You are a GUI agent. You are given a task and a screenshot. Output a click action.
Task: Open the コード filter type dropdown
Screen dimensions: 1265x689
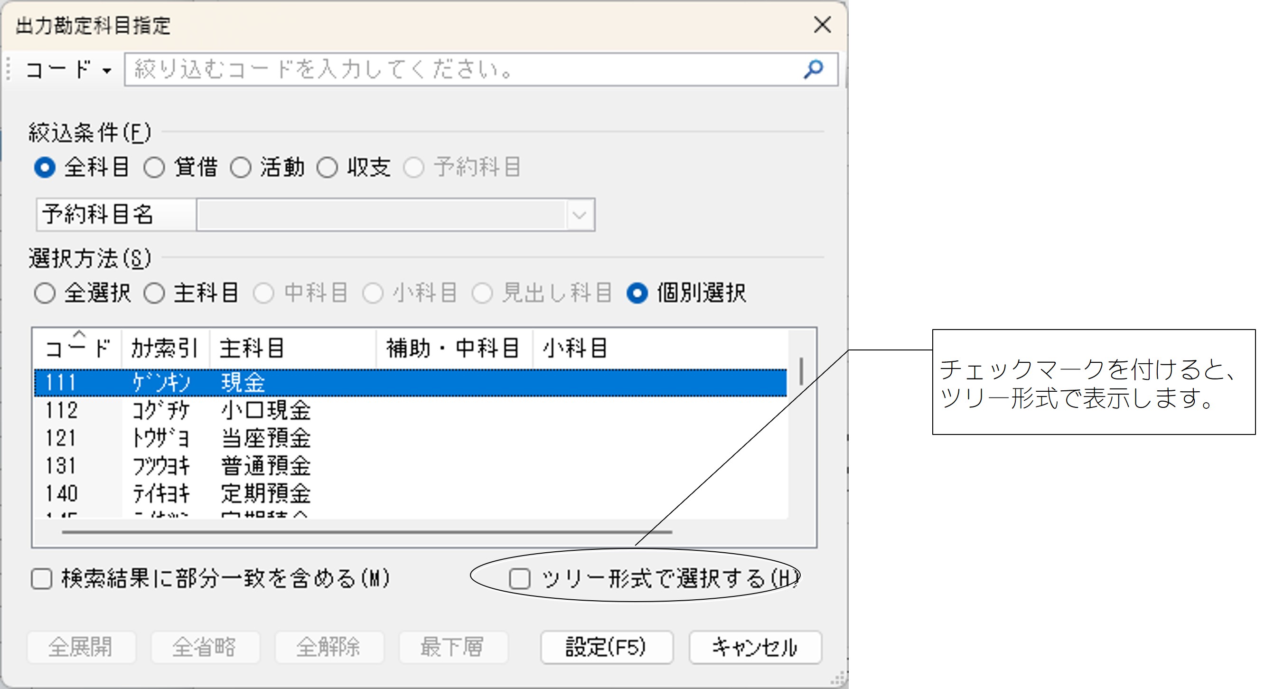click(x=68, y=70)
